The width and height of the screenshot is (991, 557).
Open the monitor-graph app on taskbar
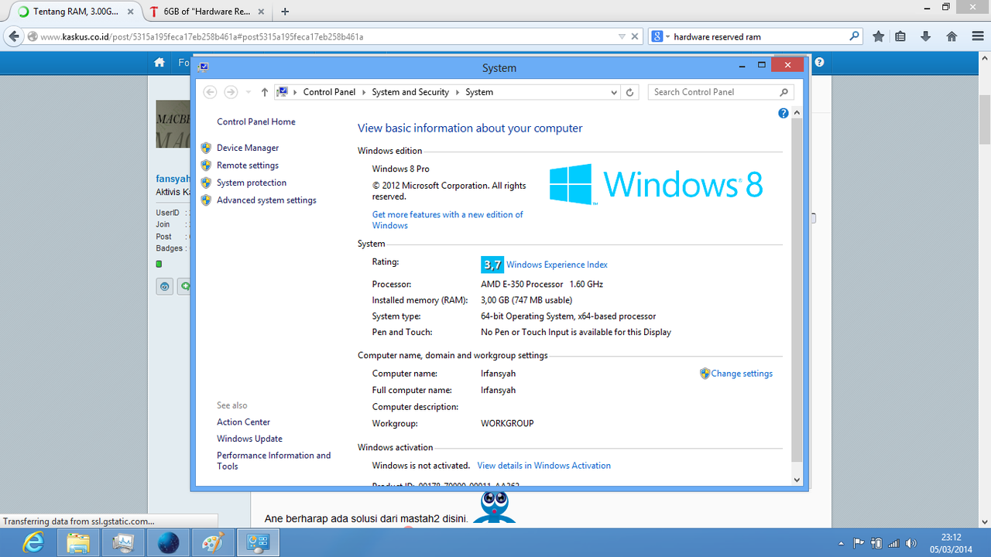point(122,543)
